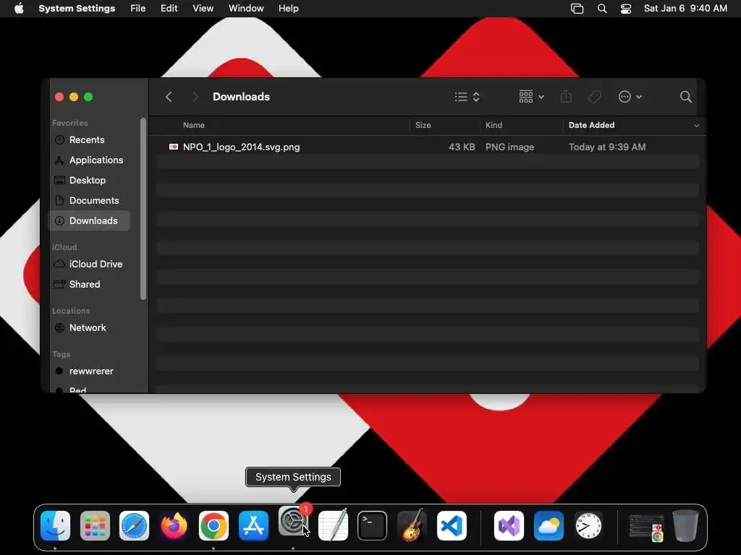Sort by the Size column header
Image resolution: width=741 pixels, height=555 pixels.
423,125
